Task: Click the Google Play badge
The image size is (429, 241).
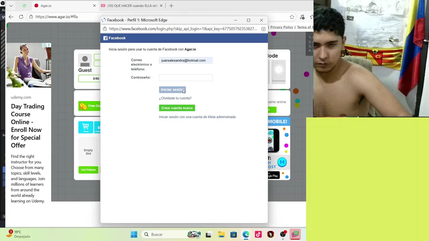Action: point(273,175)
